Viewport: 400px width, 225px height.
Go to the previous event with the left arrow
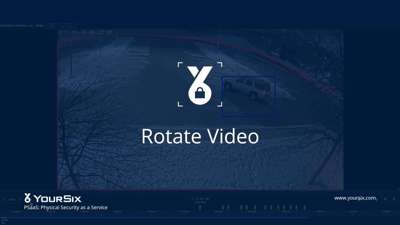4,199
